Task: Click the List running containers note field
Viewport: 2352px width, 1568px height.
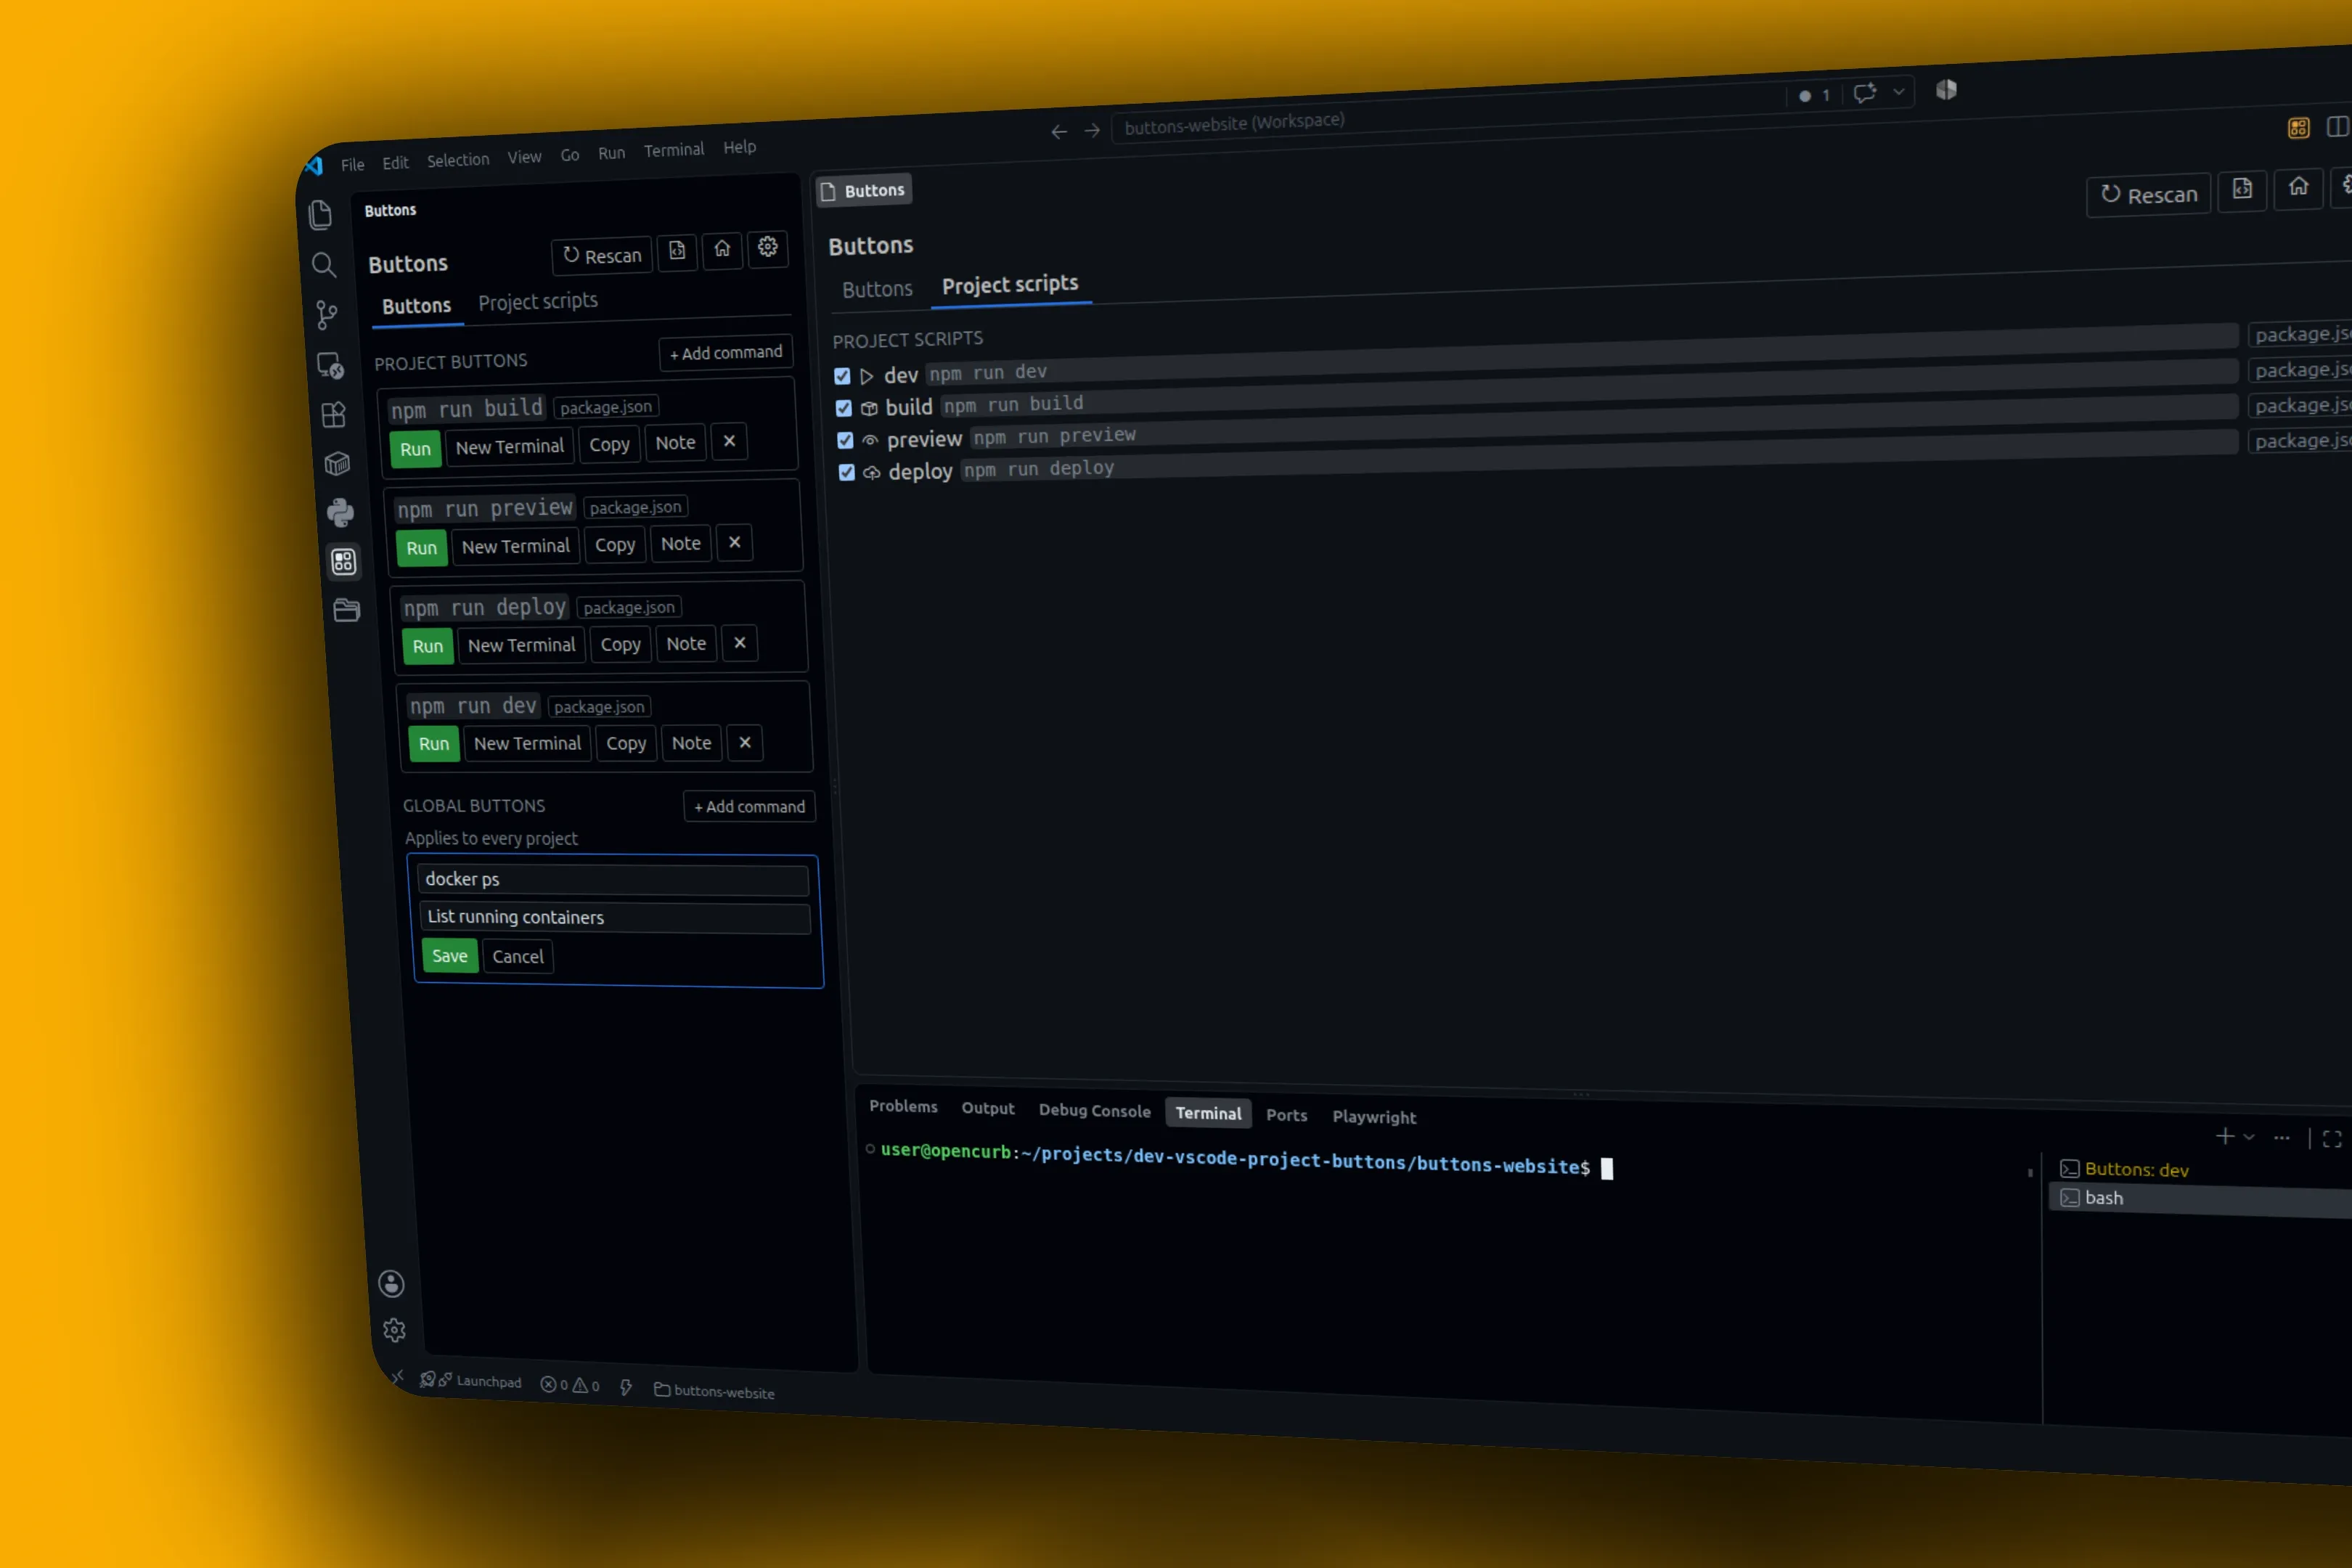Action: tap(615, 917)
